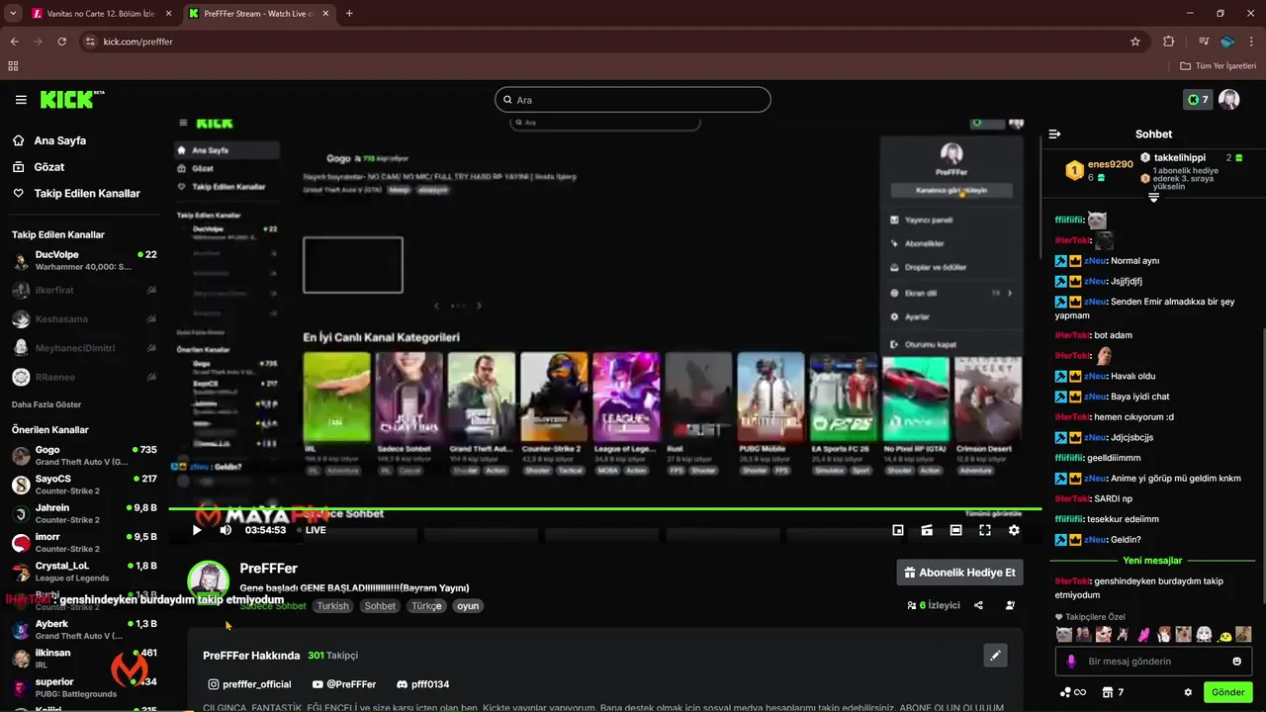Screen dimensions: 1266x712
Task: Select the Türkçe tag
Action: click(426, 606)
